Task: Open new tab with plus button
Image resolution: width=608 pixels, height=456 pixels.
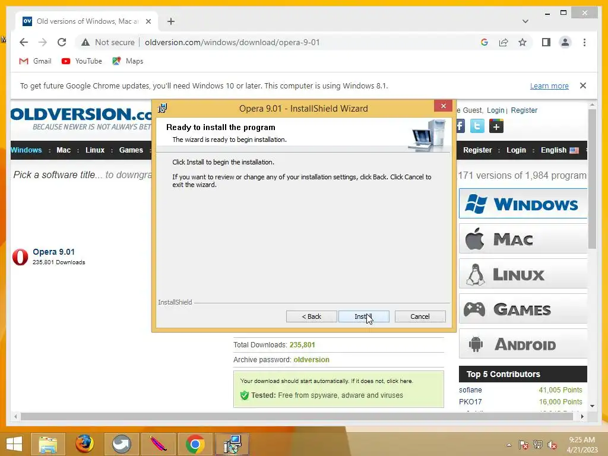Action: (x=171, y=21)
